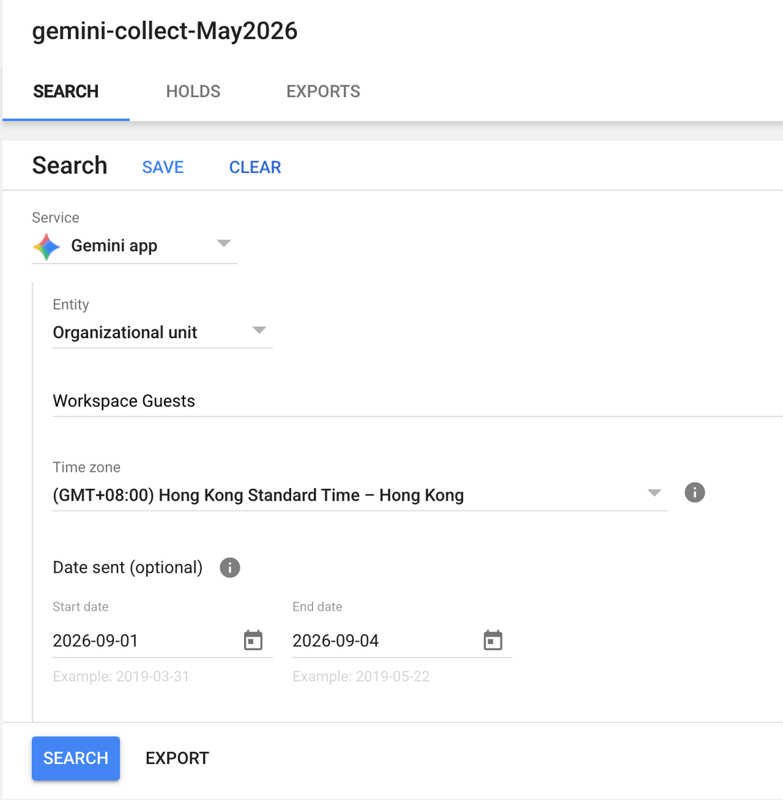Expand the Service dropdown arrow

pyautogui.click(x=224, y=243)
